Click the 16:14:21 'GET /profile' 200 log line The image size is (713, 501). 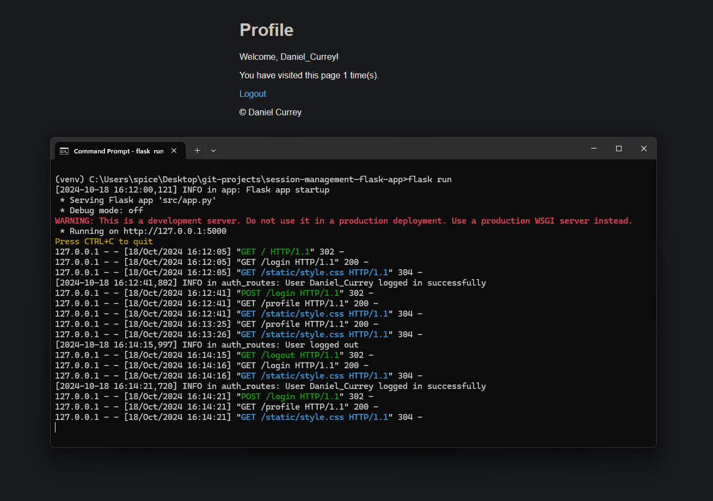coord(217,407)
